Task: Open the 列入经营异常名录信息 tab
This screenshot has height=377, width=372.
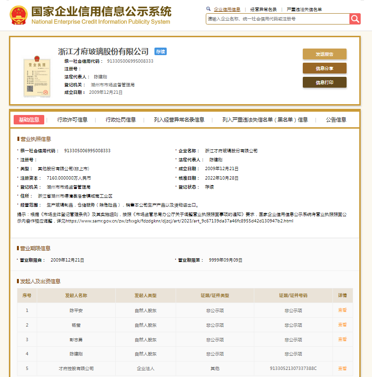Action: (179, 120)
